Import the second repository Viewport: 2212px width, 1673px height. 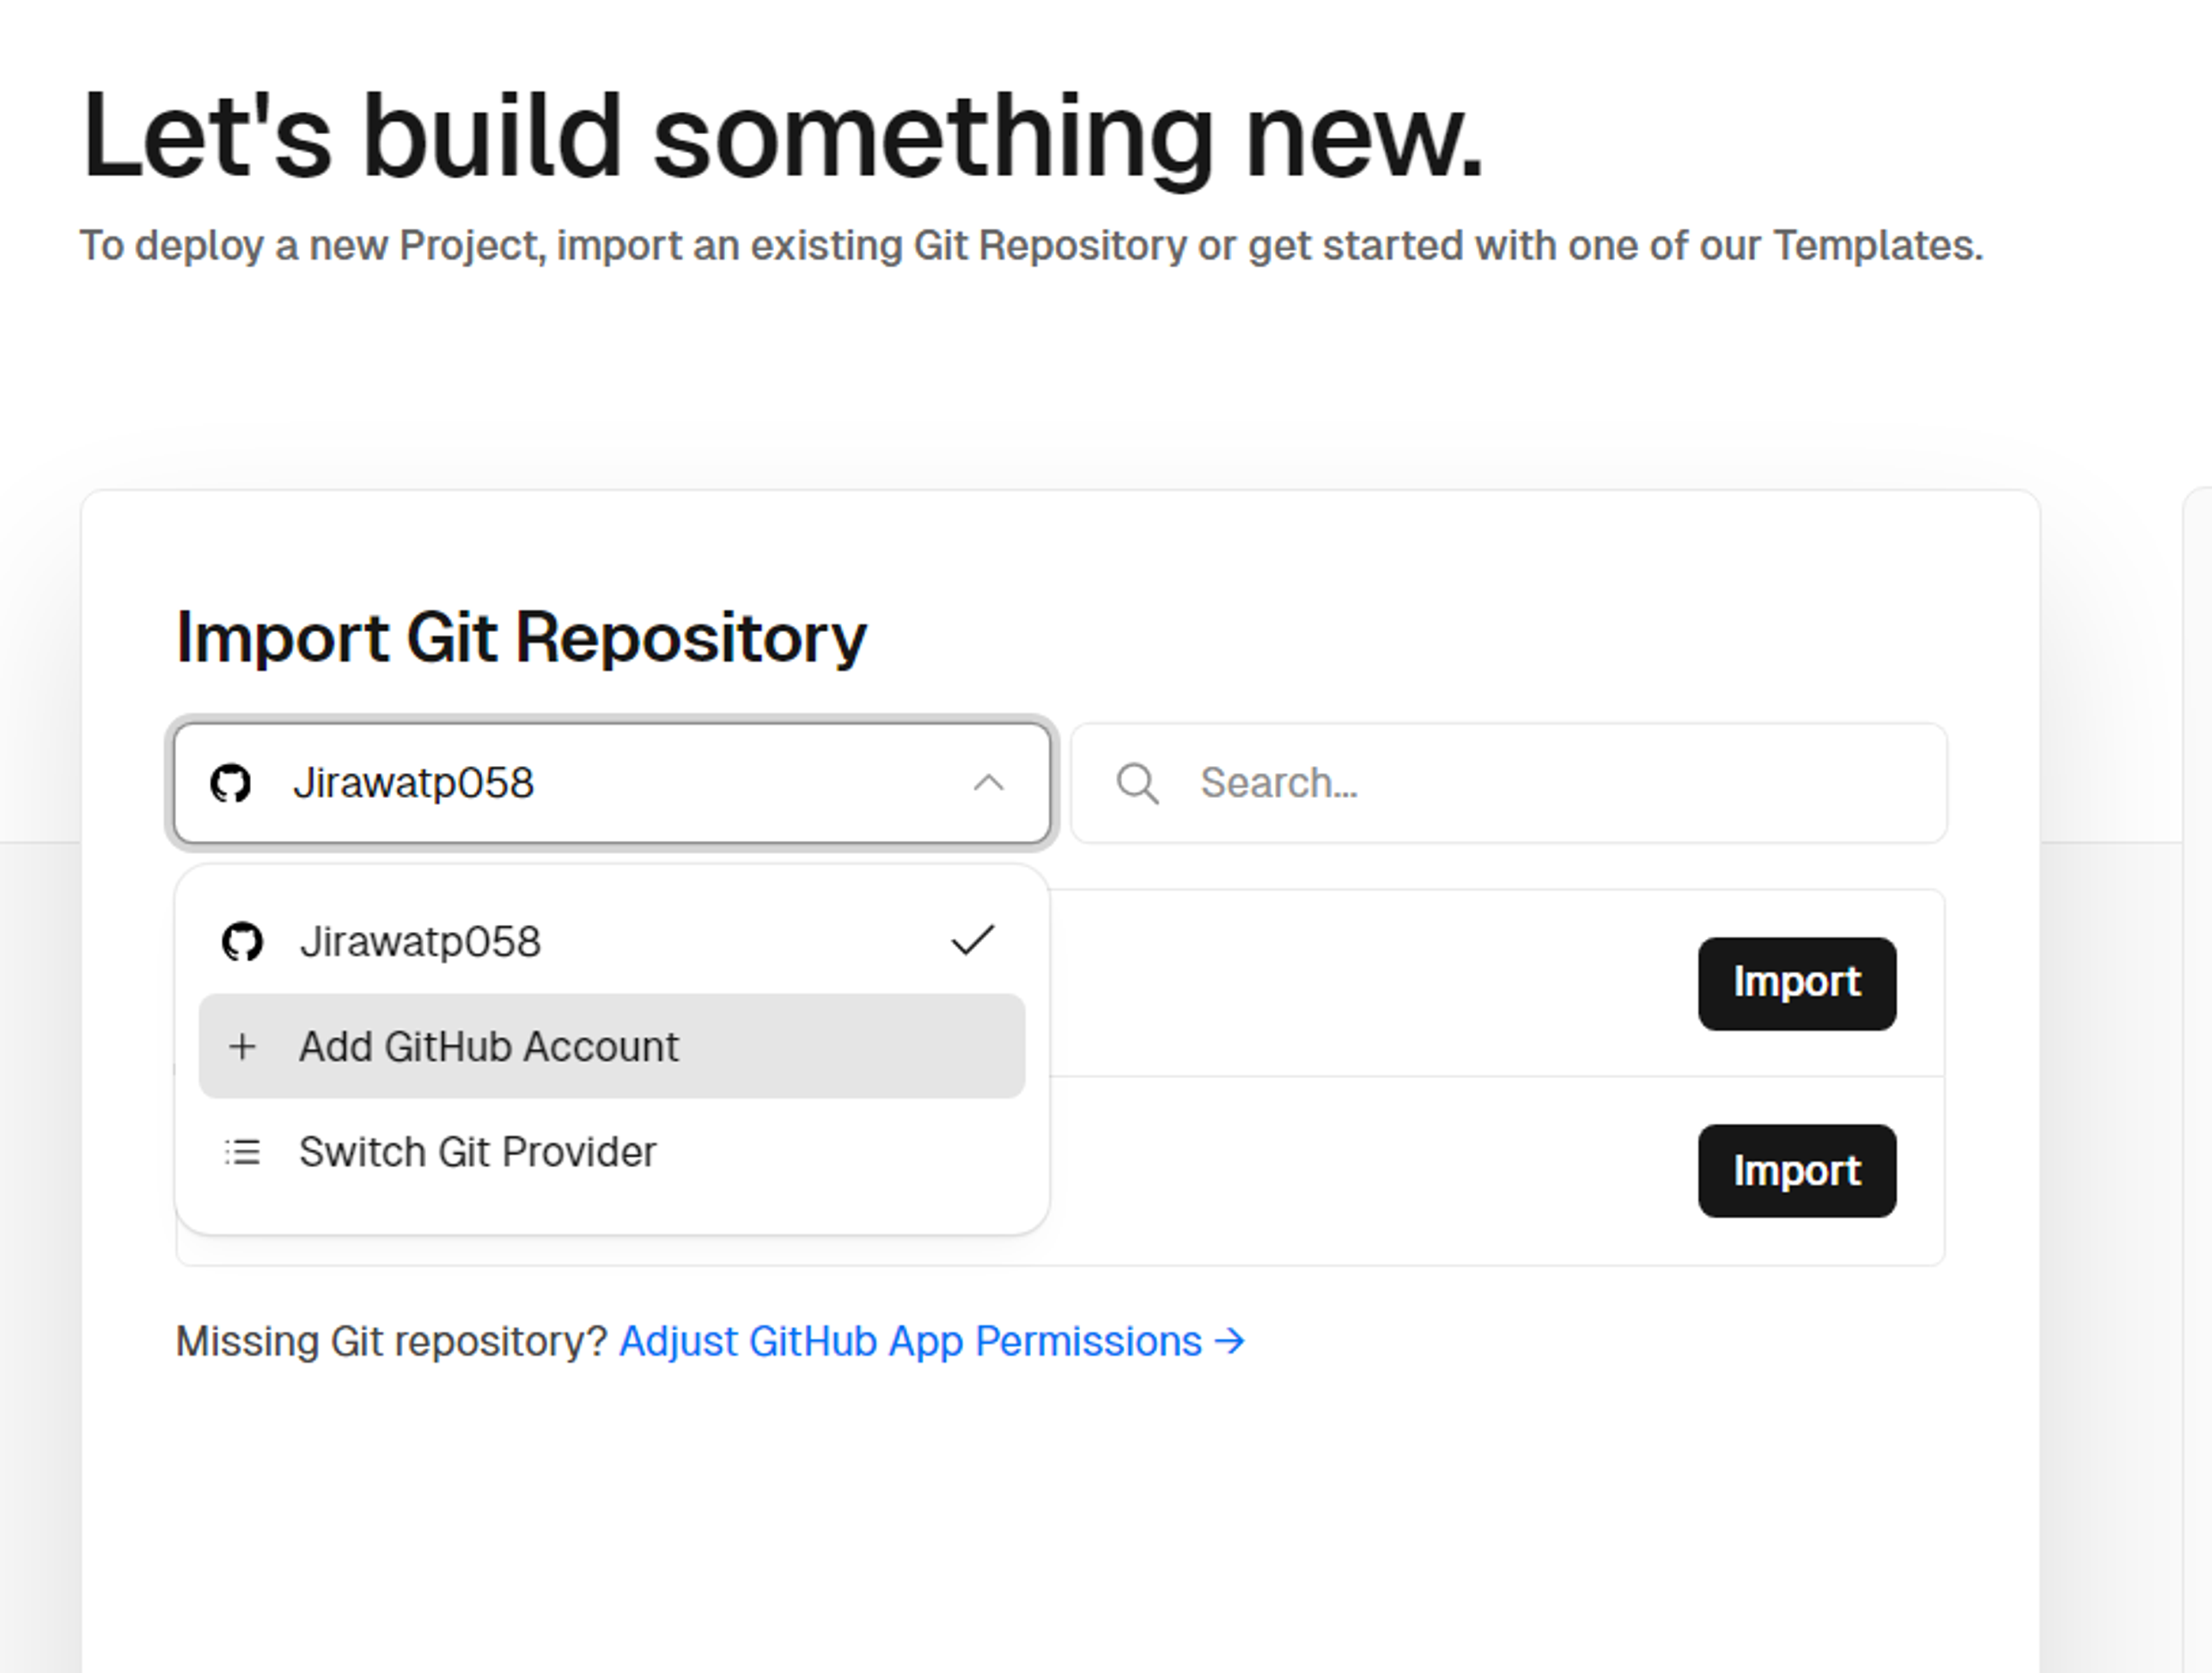pos(1797,1170)
